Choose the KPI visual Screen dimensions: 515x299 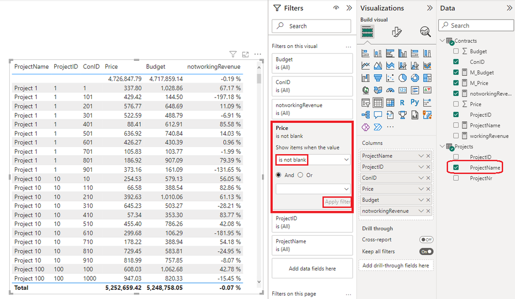(x=427, y=90)
